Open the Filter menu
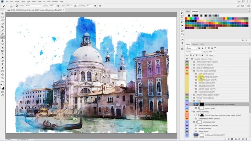This screenshot has width=251, height=141. (40, 2)
